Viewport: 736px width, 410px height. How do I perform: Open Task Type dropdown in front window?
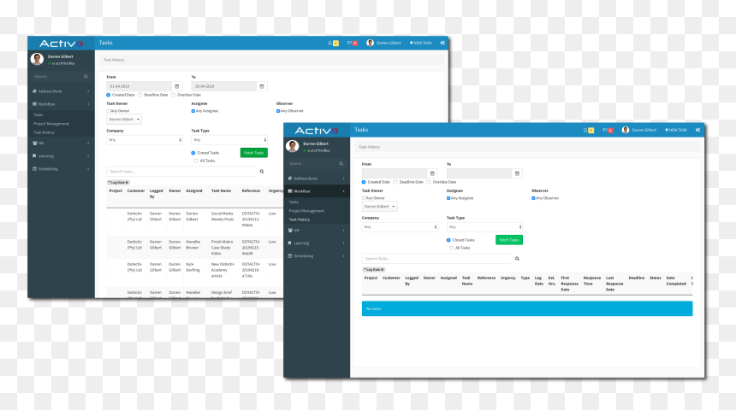[x=484, y=227]
